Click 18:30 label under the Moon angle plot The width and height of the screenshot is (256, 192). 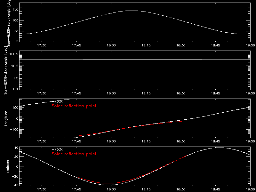pos(181,93)
